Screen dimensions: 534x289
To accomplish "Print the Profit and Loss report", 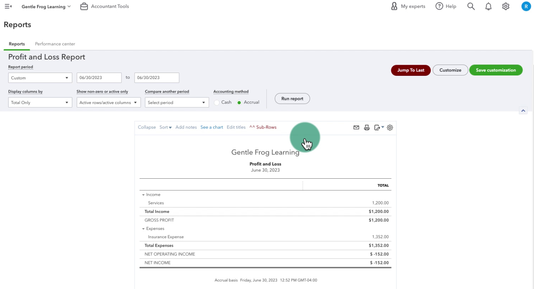I will tap(367, 127).
